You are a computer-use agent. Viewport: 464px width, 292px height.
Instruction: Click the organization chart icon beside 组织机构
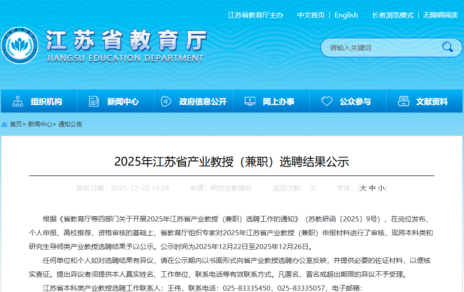pyautogui.click(x=18, y=101)
